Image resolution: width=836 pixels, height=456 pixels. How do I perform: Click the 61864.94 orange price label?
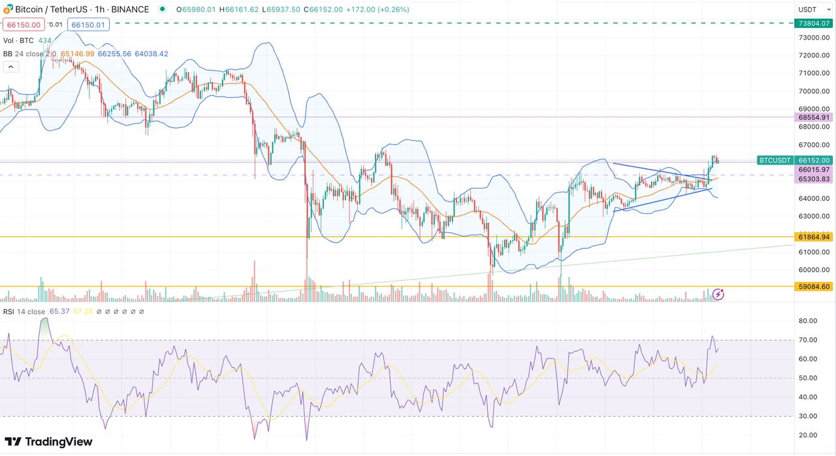pyautogui.click(x=813, y=237)
